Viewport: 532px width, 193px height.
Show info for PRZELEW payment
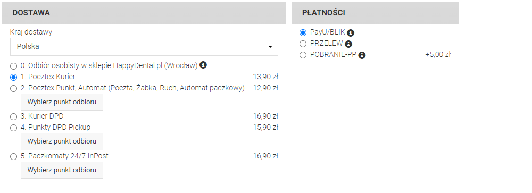348,44
